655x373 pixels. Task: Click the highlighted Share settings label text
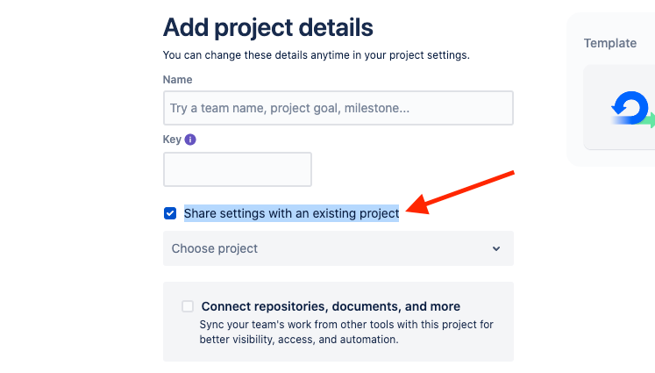click(x=291, y=213)
